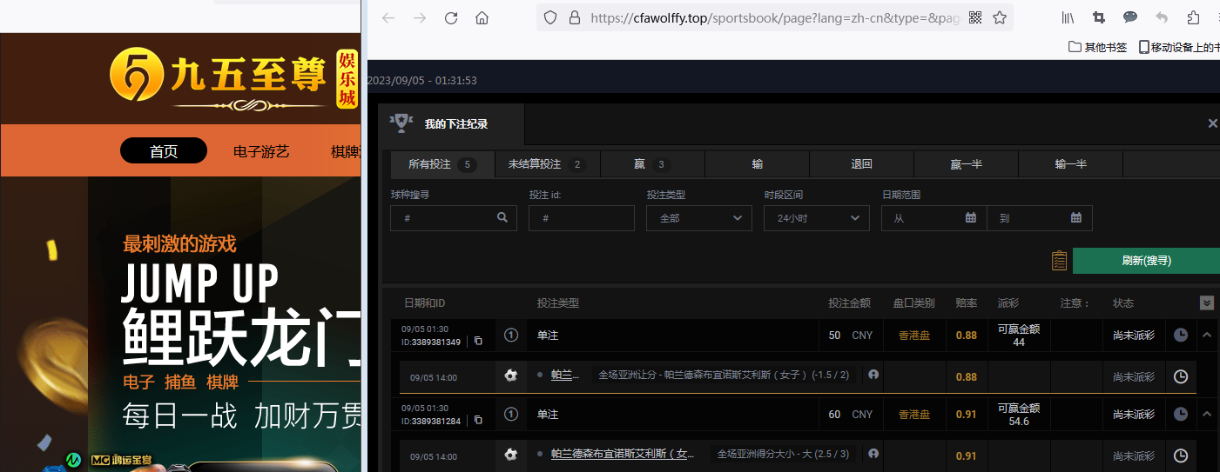Copy bet ID 3389381284
This screenshot has height=472, width=1220.
coord(478,421)
